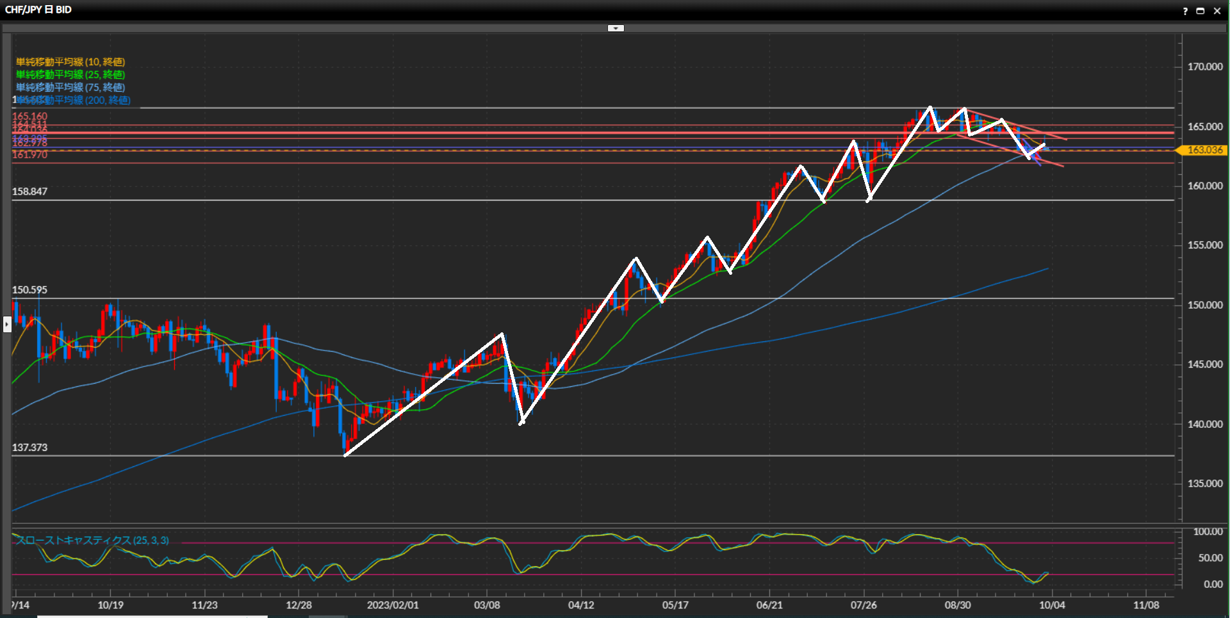Click the 170.000 price axis label
Image resolution: width=1230 pixels, height=618 pixels.
[x=1204, y=67]
